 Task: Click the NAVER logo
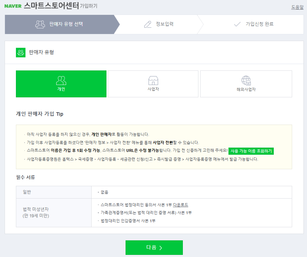tap(14, 6)
